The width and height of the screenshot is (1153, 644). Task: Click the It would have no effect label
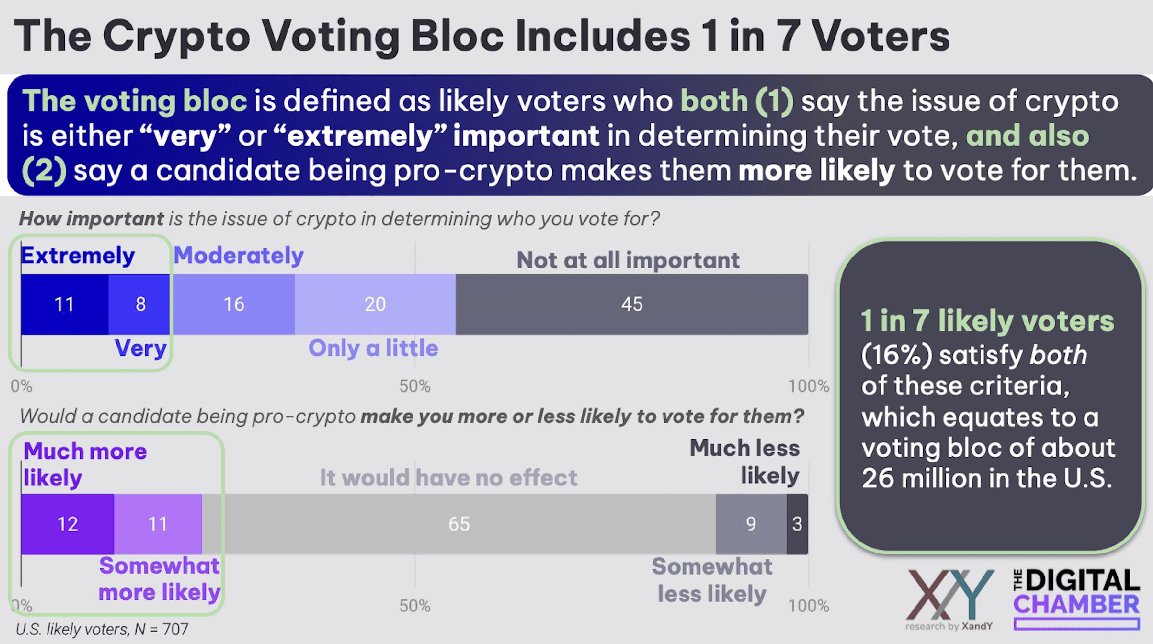tap(448, 478)
